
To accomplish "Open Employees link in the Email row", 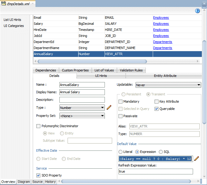I will click(161, 18).
